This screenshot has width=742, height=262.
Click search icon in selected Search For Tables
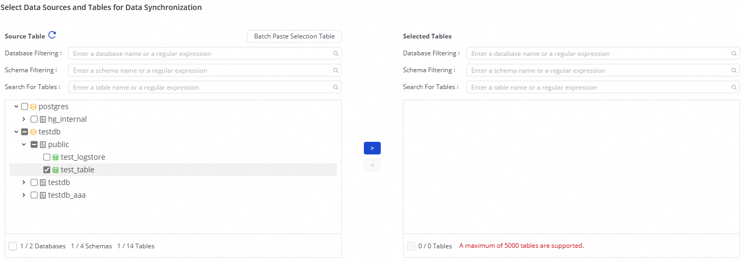734,88
